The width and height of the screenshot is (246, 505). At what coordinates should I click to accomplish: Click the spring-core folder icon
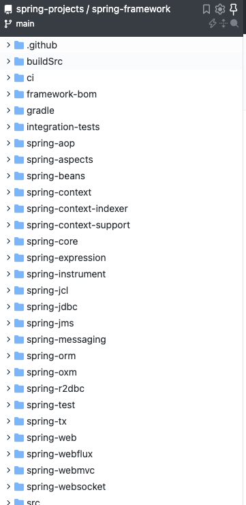coord(19,241)
